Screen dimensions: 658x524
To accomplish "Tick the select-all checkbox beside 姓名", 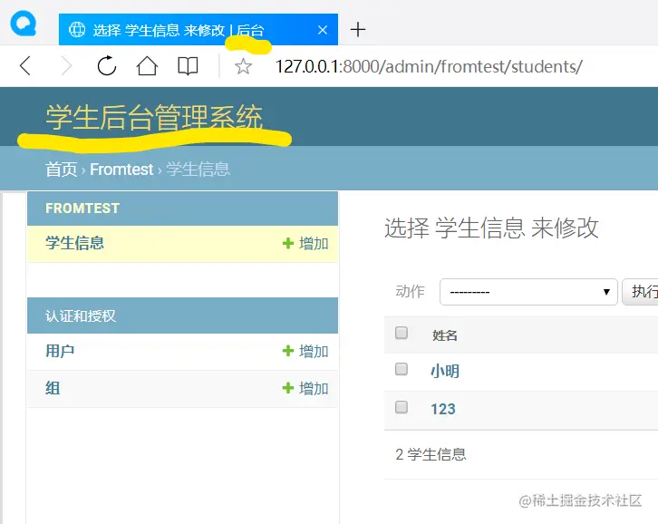I will coord(402,333).
